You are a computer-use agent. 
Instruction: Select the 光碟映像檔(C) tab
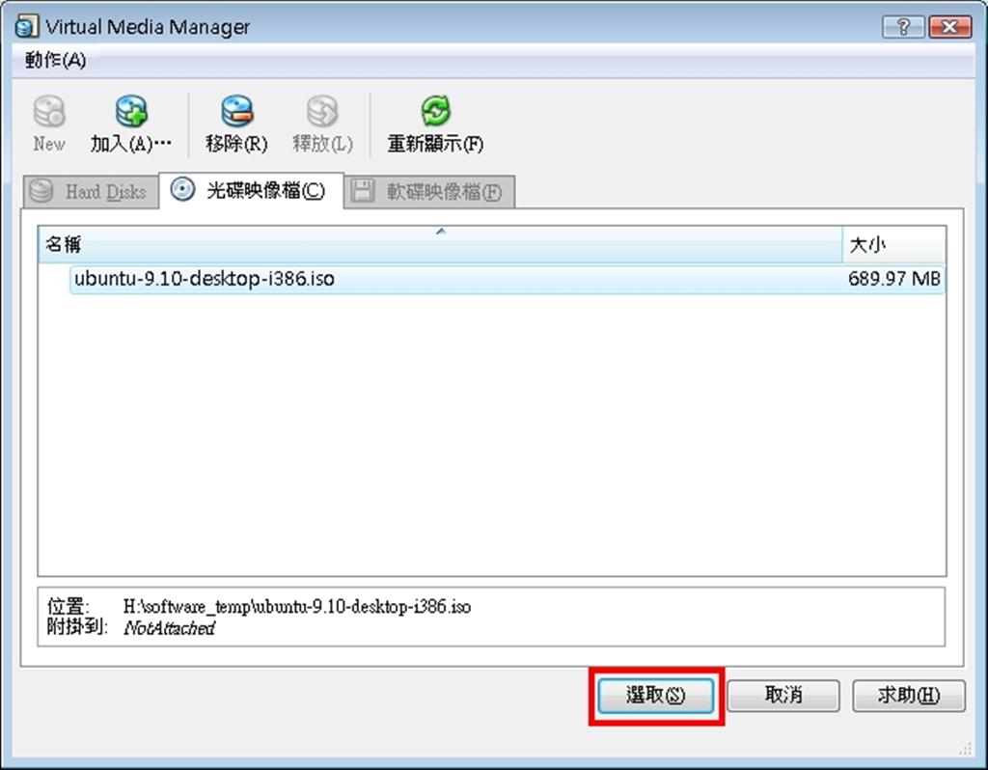253,191
